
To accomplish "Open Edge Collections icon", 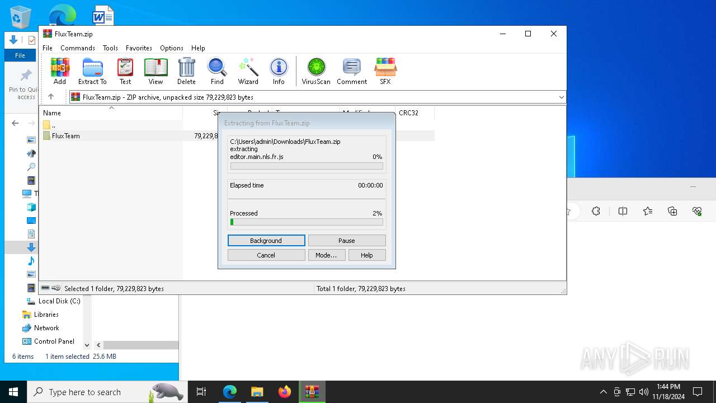I will [x=672, y=211].
